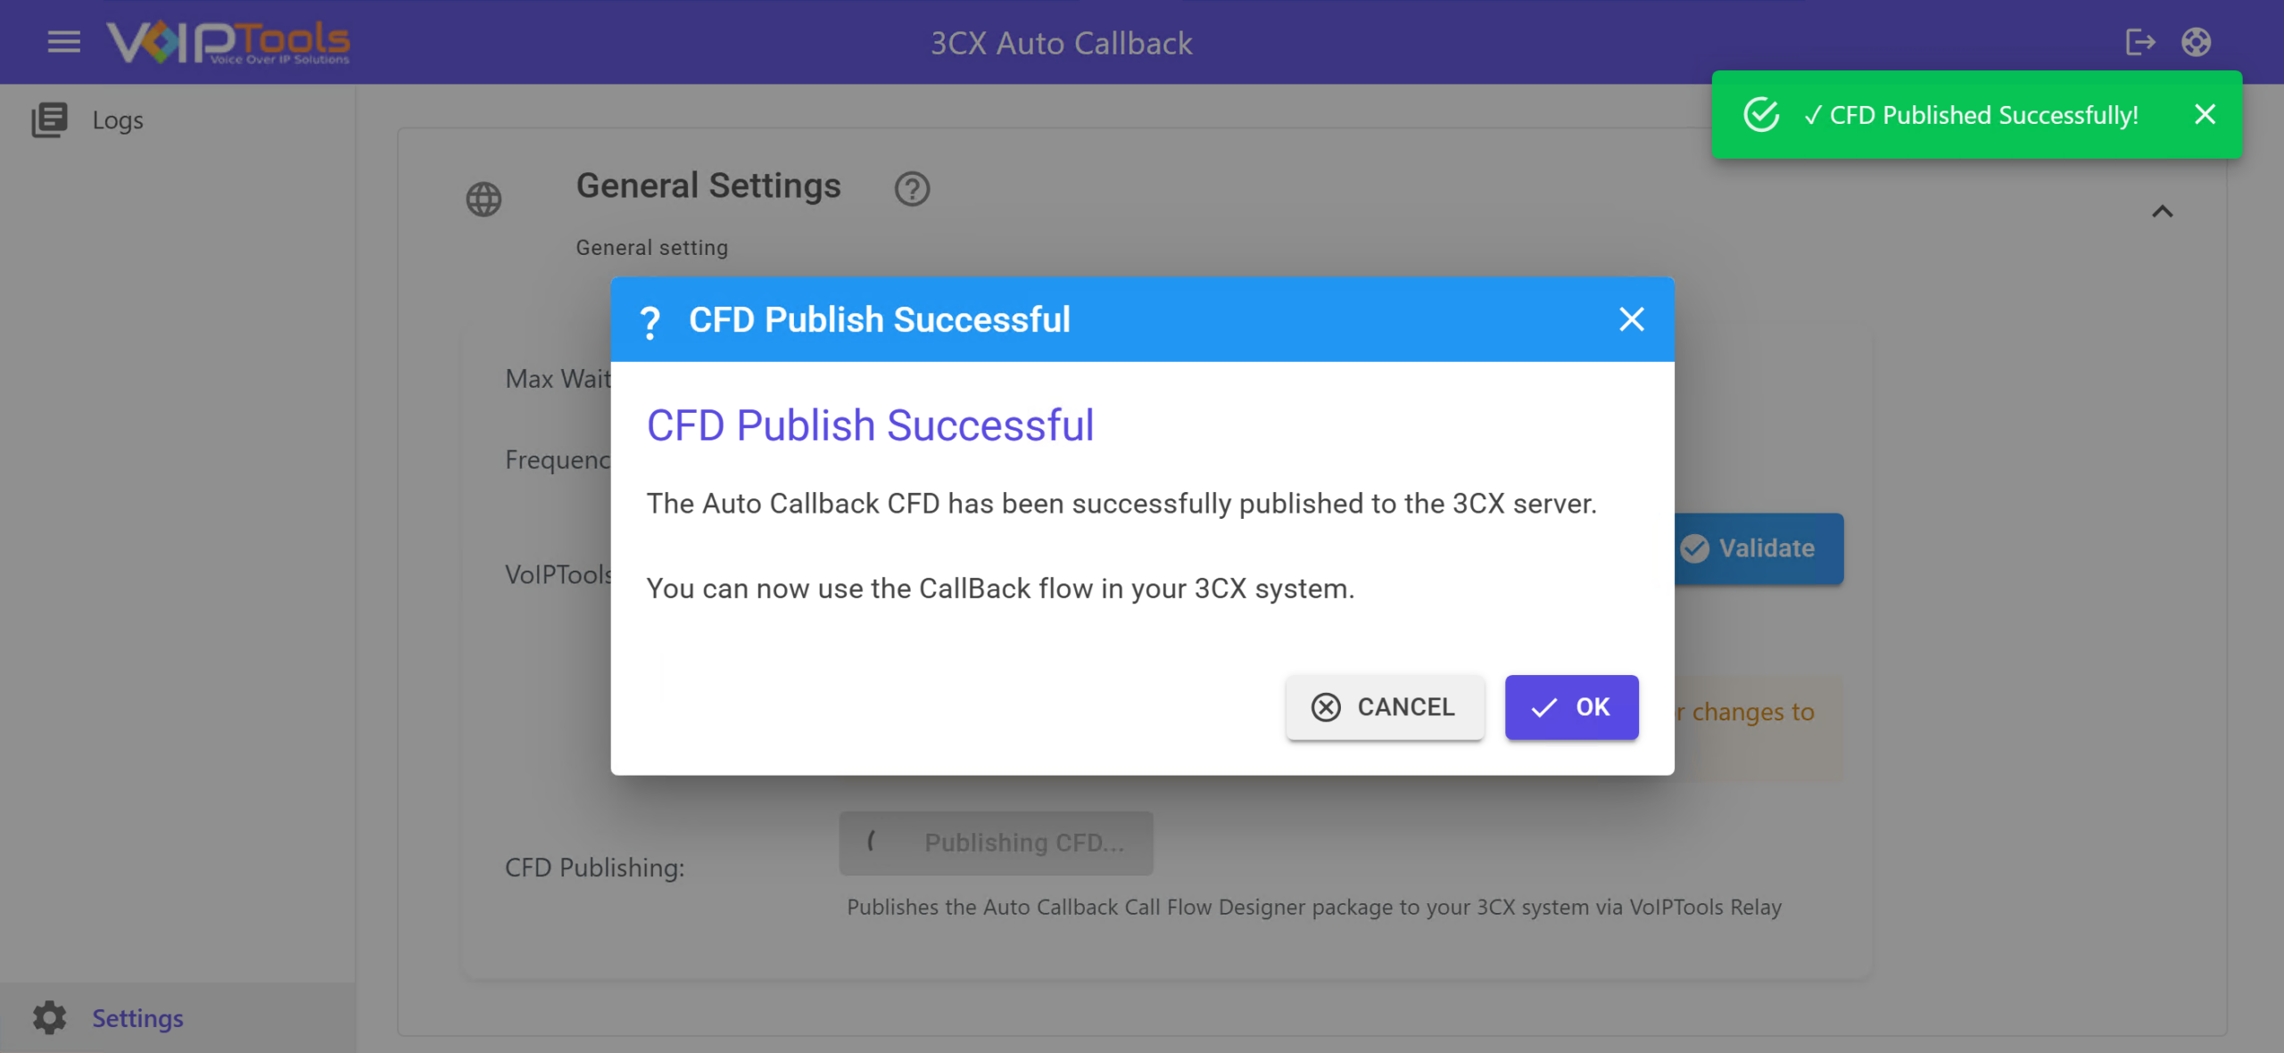Confirm dialog with OK button
The height and width of the screenshot is (1053, 2284).
click(x=1571, y=707)
